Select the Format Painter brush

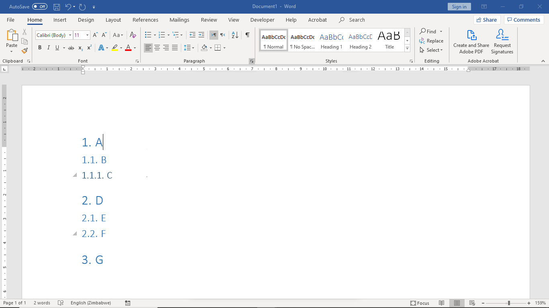click(25, 51)
